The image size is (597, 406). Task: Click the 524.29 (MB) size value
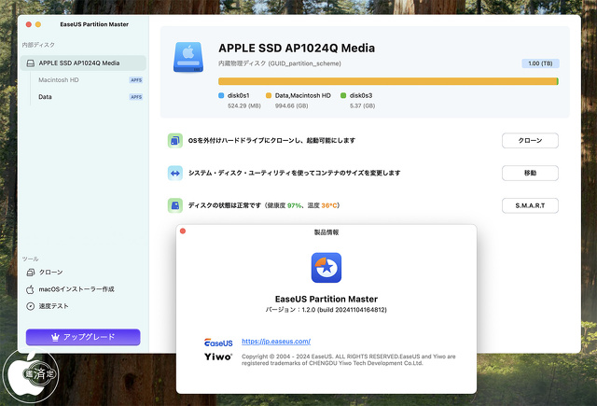244,105
